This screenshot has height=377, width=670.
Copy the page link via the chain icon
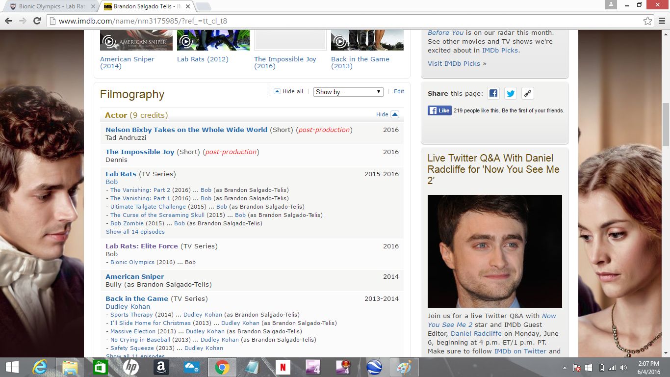(528, 93)
